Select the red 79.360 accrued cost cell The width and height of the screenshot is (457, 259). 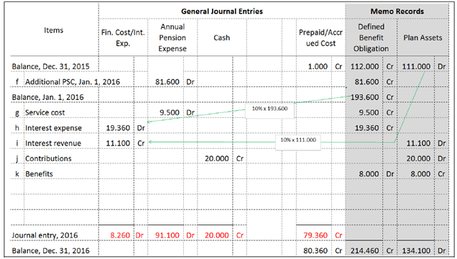coord(315,235)
